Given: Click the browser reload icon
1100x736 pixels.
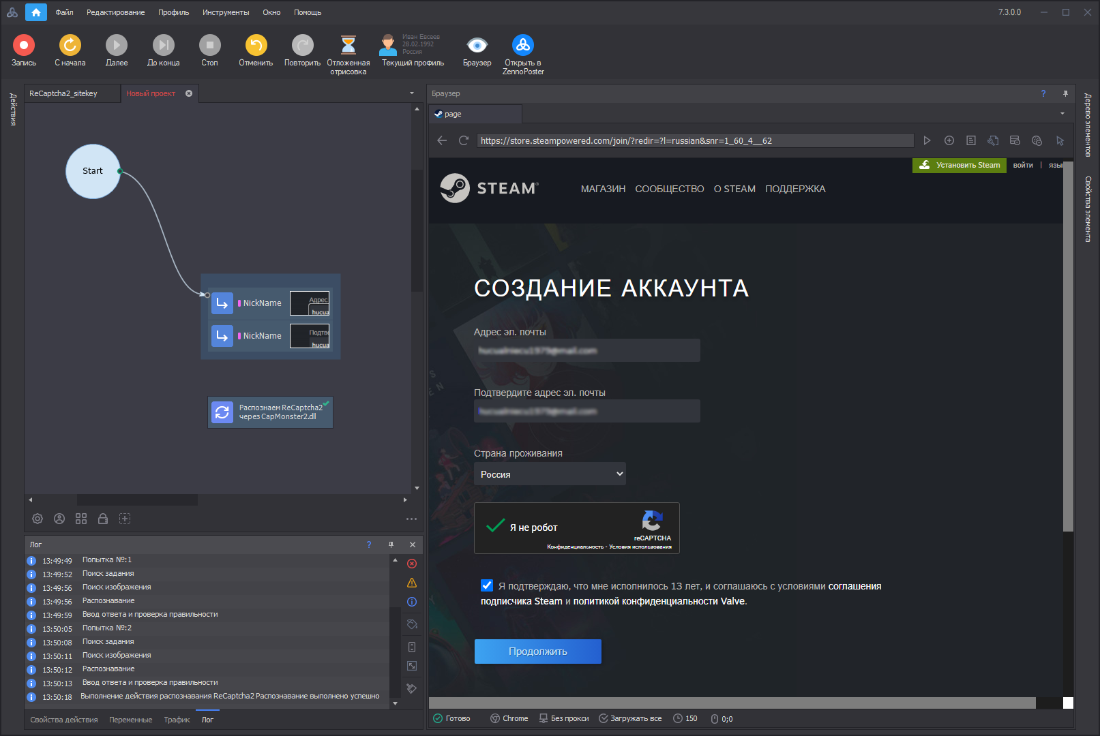Looking at the screenshot, I should click(464, 140).
